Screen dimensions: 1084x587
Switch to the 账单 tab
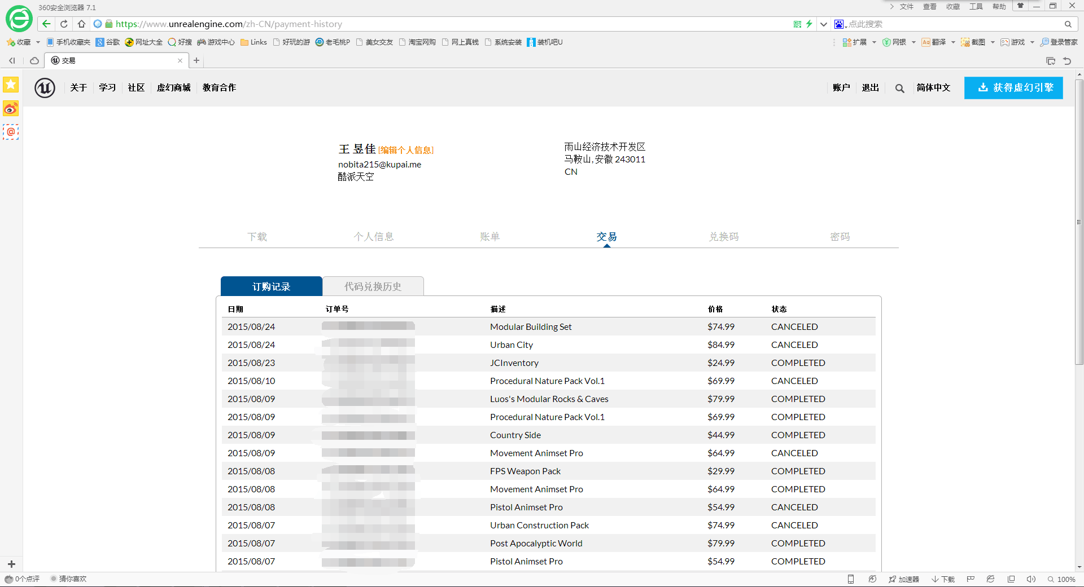tap(490, 237)
